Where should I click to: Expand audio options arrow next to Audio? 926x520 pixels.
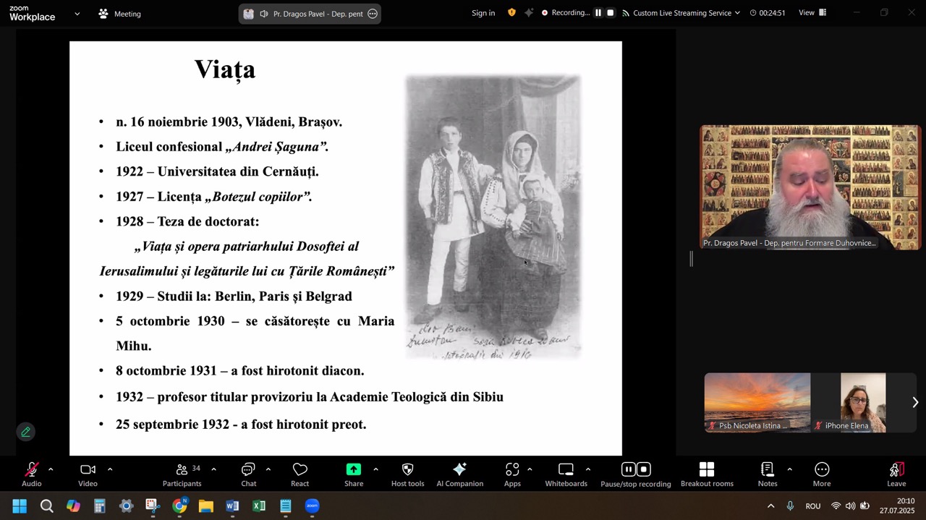tap(51, 469)
